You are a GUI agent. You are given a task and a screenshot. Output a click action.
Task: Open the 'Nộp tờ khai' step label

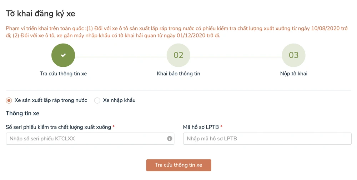click(293, 74)
